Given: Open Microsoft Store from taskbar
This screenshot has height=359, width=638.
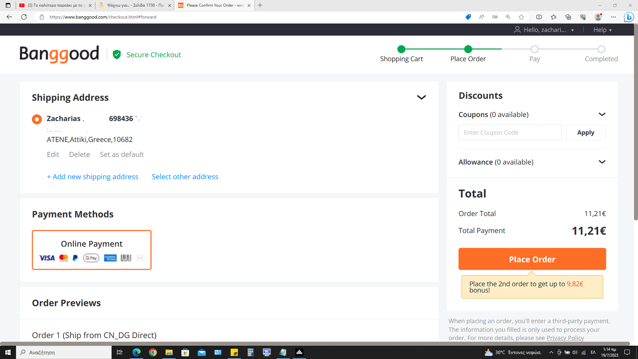Looking at the screenshot, I should tap(186, 352).
